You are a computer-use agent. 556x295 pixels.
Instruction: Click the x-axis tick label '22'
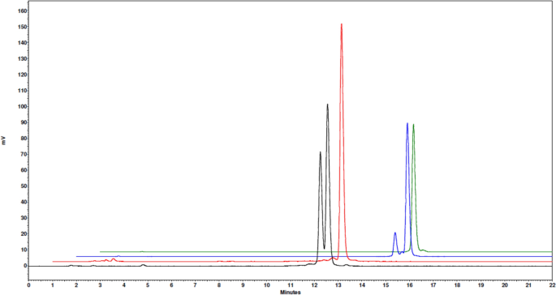[x=552, y=285]
